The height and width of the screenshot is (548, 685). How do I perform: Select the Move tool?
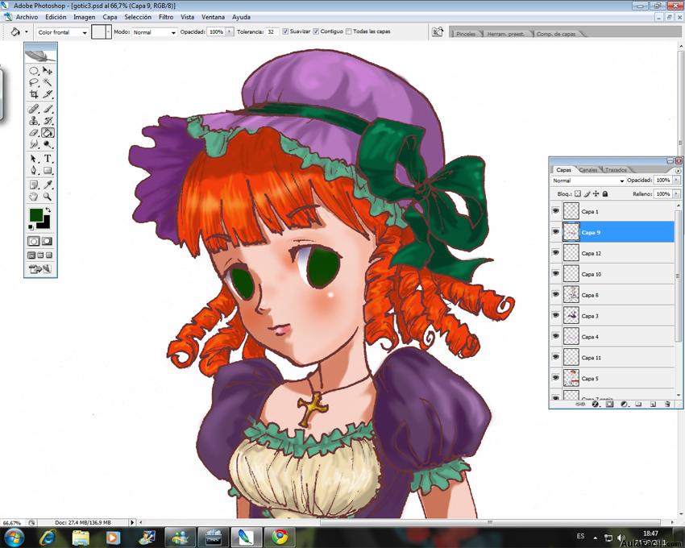tap(48, 71)
